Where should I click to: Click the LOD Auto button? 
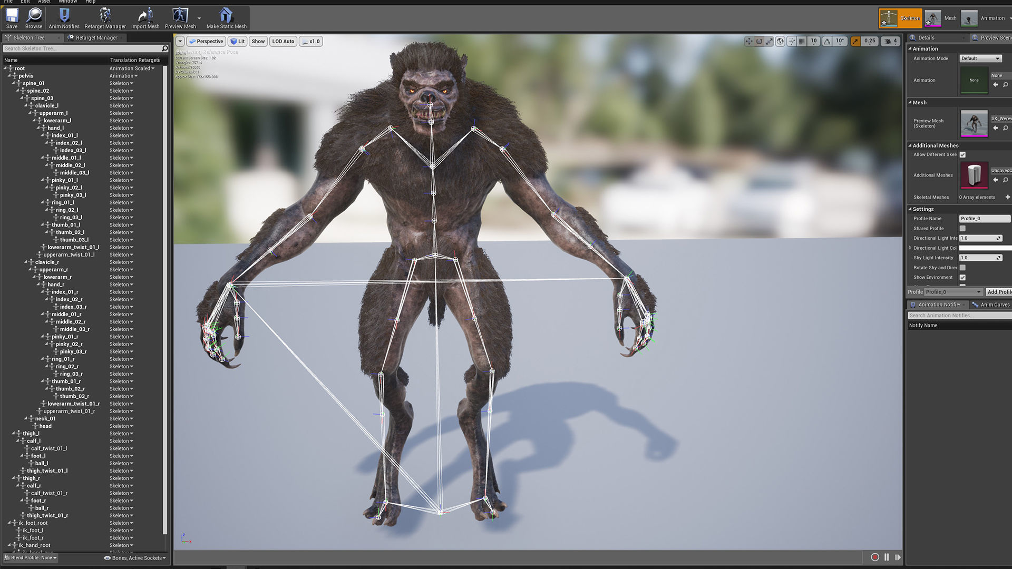pyautogui.click(x=284, y=41)
